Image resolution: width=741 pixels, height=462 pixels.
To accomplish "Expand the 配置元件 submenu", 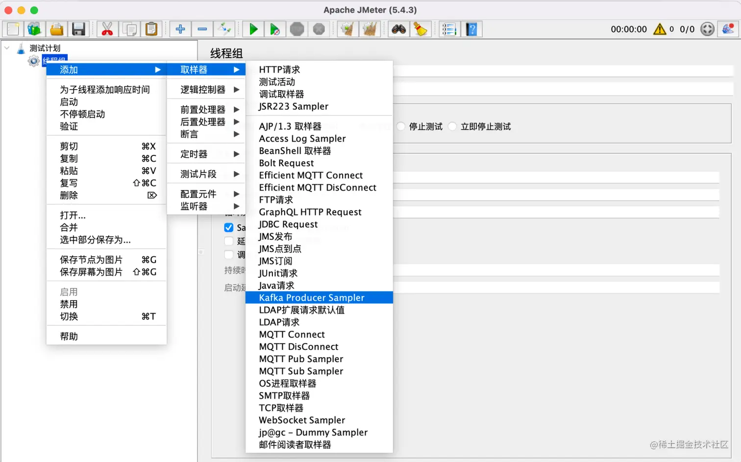I will coord(206,194).
